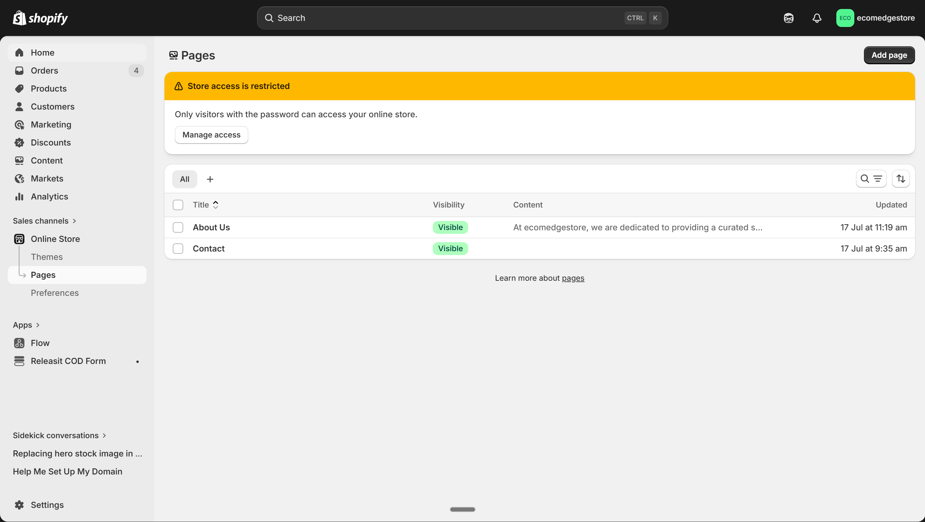Click the Add page button
The height and width of the screenshot is (522, 925).
pyautogui.click(x=889, y=55)
